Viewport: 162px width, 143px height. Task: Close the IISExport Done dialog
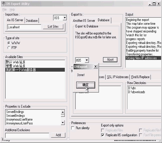(95, 66)
